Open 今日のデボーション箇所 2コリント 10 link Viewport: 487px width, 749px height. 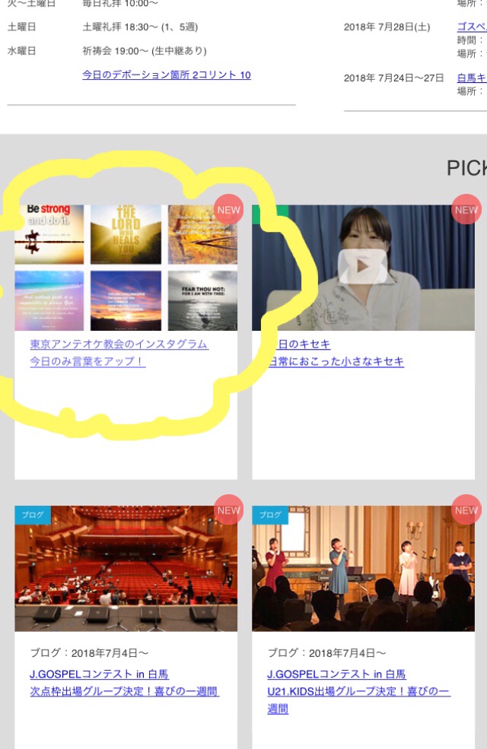167,75
